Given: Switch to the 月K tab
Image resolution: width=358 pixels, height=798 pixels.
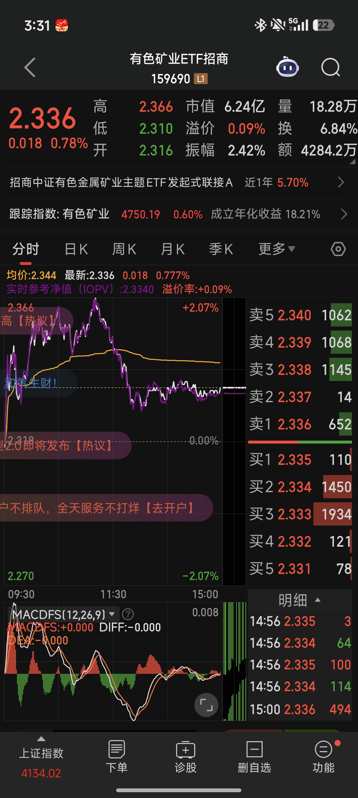Looking at the screenshot, I should click(173, 249).
